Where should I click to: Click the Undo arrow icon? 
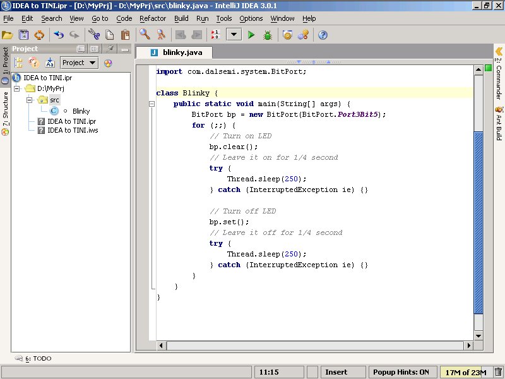tap(59, 35)
